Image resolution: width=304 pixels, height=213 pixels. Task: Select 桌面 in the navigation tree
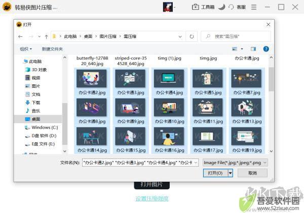point(38,119)
